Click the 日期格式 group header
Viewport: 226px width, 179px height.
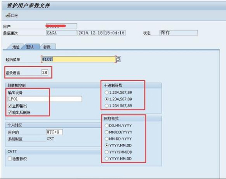[111, 119]
